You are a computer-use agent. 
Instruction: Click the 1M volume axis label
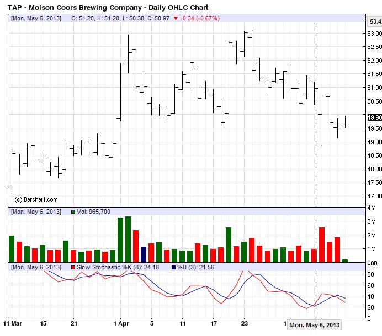click(x=372, y=249)
